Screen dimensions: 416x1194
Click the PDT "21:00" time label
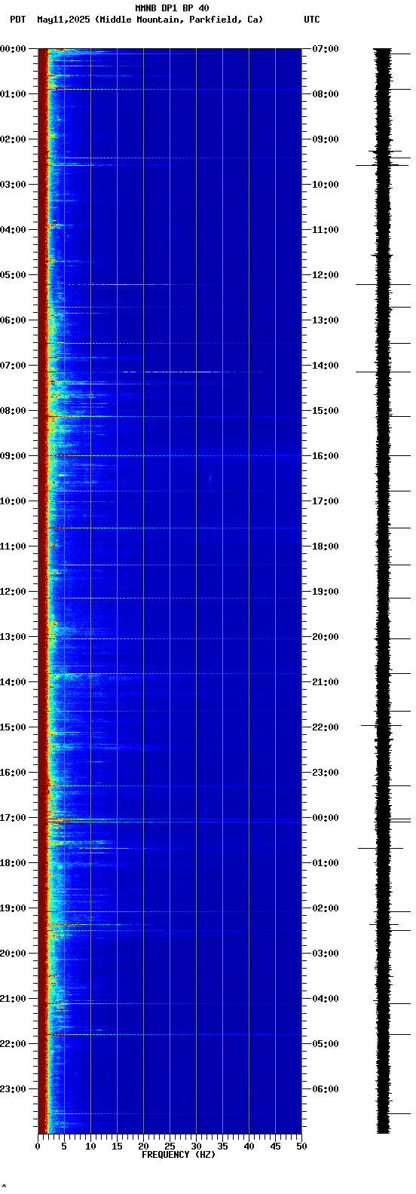coord(13,999)
